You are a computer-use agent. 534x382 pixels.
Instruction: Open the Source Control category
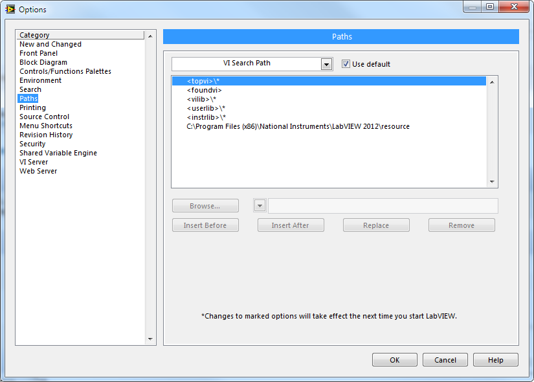coord(44,117)
